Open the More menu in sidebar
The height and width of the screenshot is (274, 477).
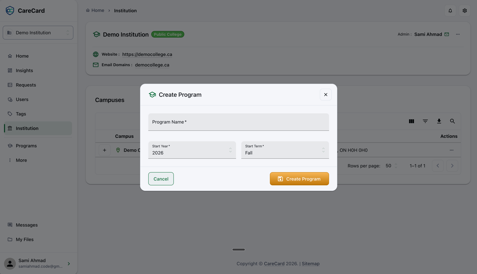click(x=38, y=160)
